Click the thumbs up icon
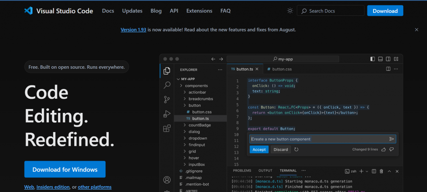The height and width of the screenshot is (192, 427). pos(384,149)
